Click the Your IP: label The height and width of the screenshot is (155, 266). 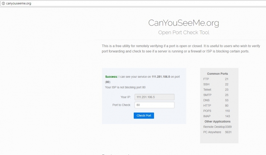126,97
